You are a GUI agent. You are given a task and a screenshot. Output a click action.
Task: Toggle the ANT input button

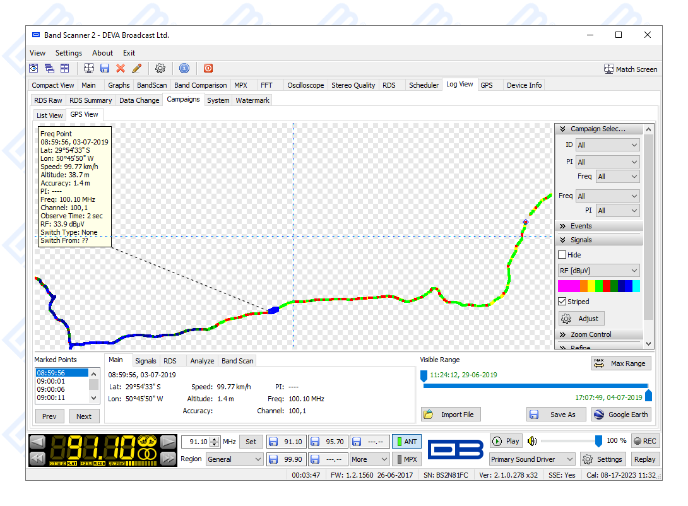tap(406, 442)
